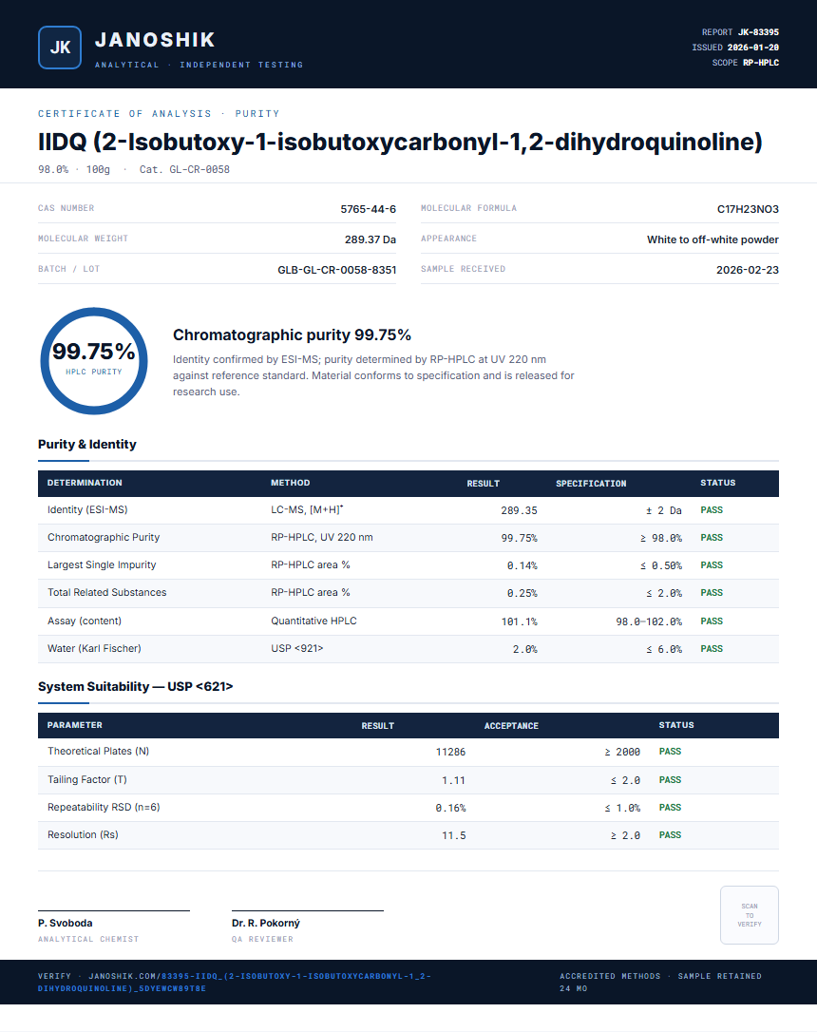The width and height of the screenshot is (817, 1032).
Task: Click Water (Karl Fischer) row label
Action: 94,648
